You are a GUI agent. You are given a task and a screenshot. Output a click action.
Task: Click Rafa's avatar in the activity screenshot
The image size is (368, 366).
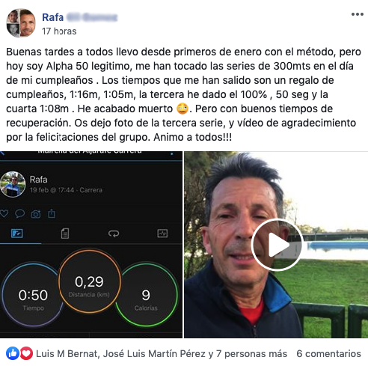(13, 184)
